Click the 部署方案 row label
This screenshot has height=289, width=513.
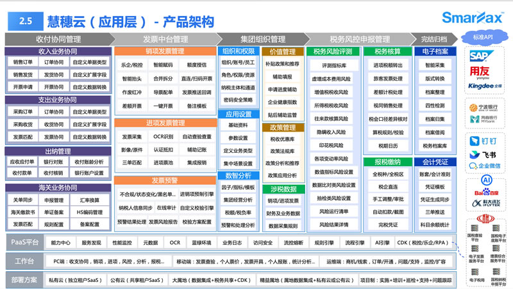click(x=24, y=279)
